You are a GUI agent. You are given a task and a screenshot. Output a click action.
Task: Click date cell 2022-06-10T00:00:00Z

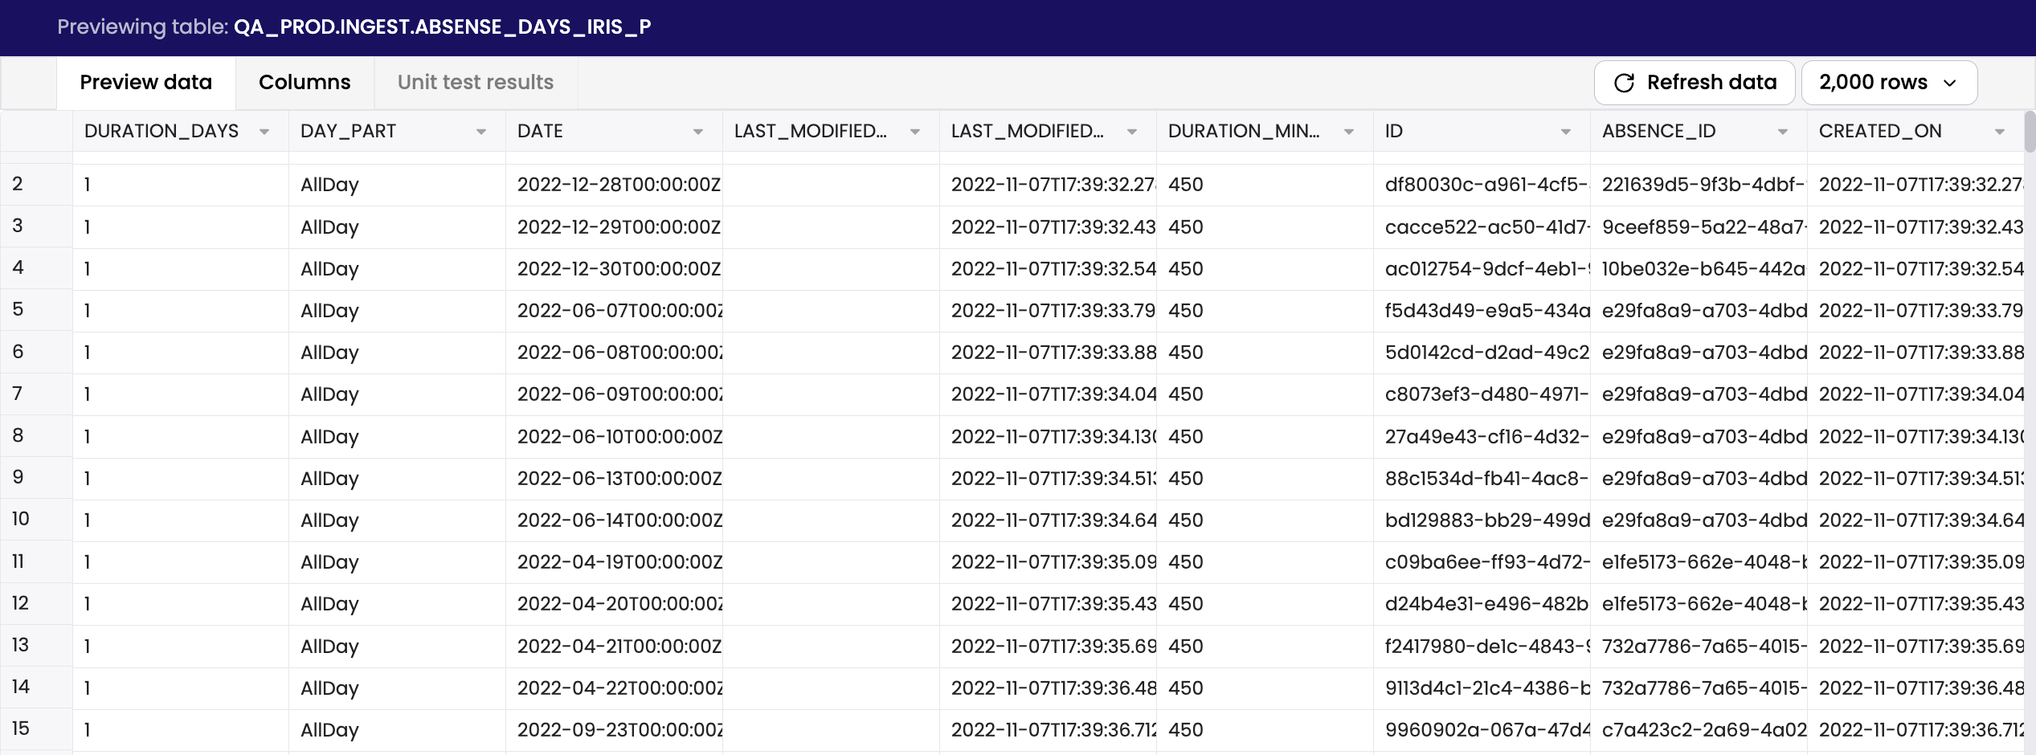tap(615, 437)
